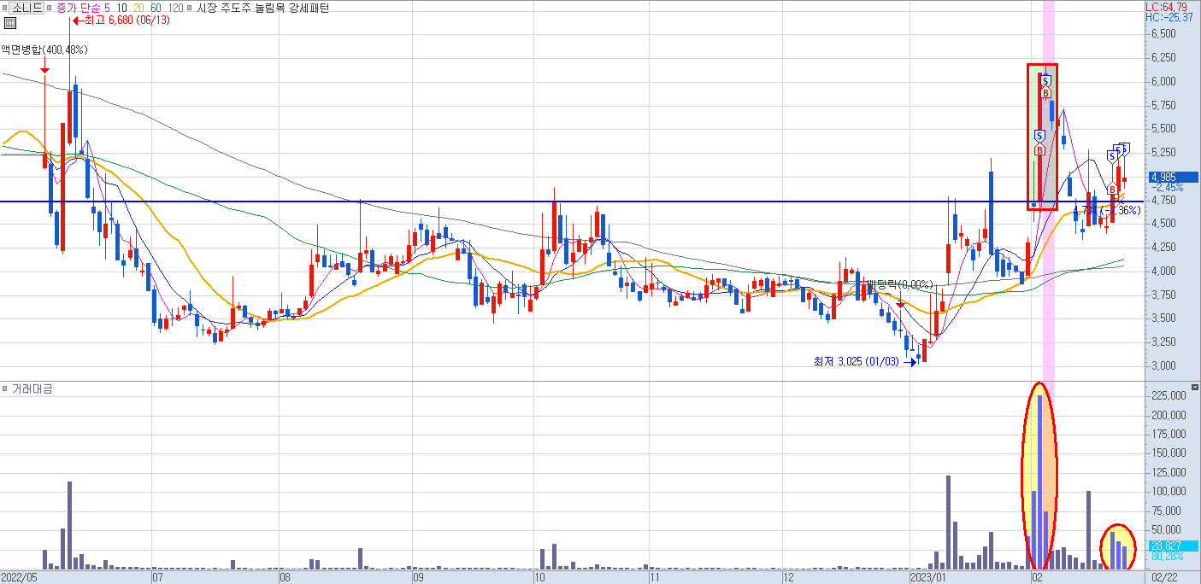Select the 5-period moving average label
Viewport: 1201px width, 584px height.
(108, 8)
